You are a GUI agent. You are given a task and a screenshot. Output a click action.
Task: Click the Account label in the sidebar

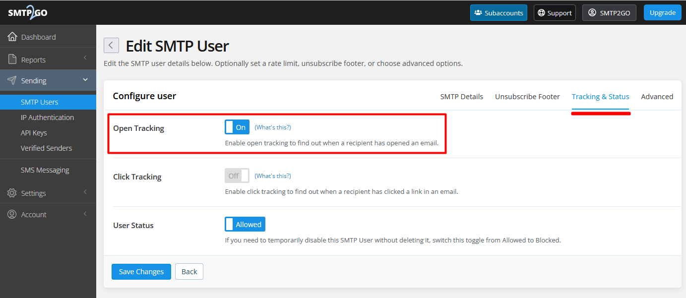click(34, 215)
